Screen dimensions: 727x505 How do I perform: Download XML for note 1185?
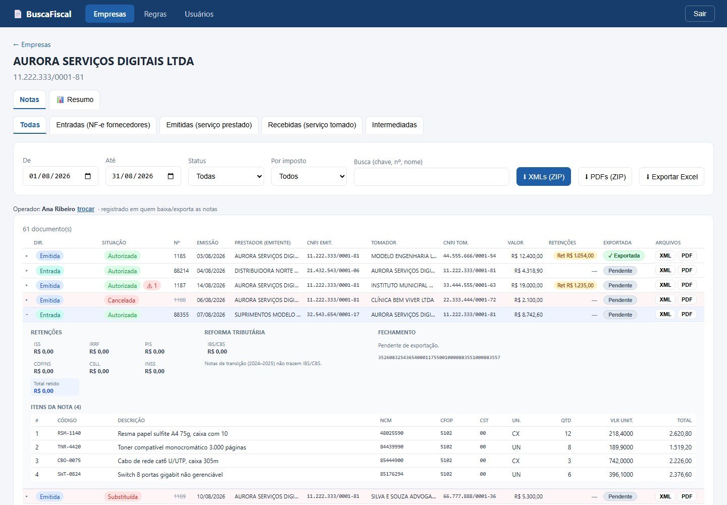point(665,256)
